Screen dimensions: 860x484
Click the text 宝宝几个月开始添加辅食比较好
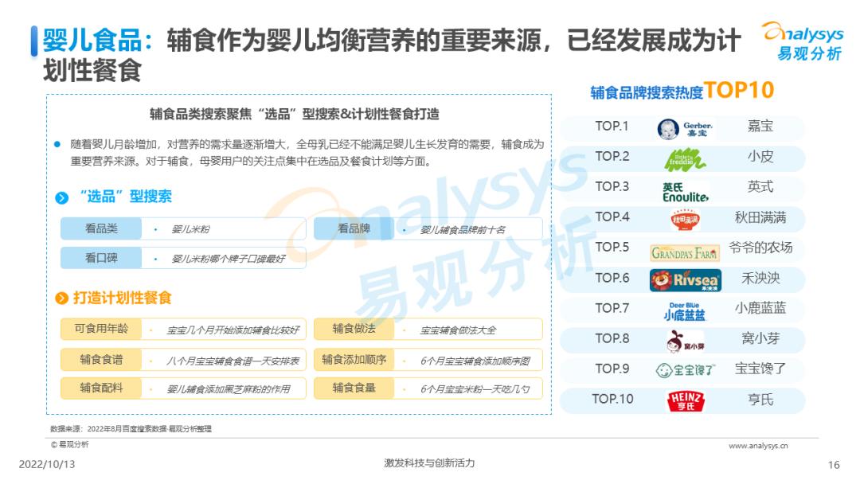point(233,330)
